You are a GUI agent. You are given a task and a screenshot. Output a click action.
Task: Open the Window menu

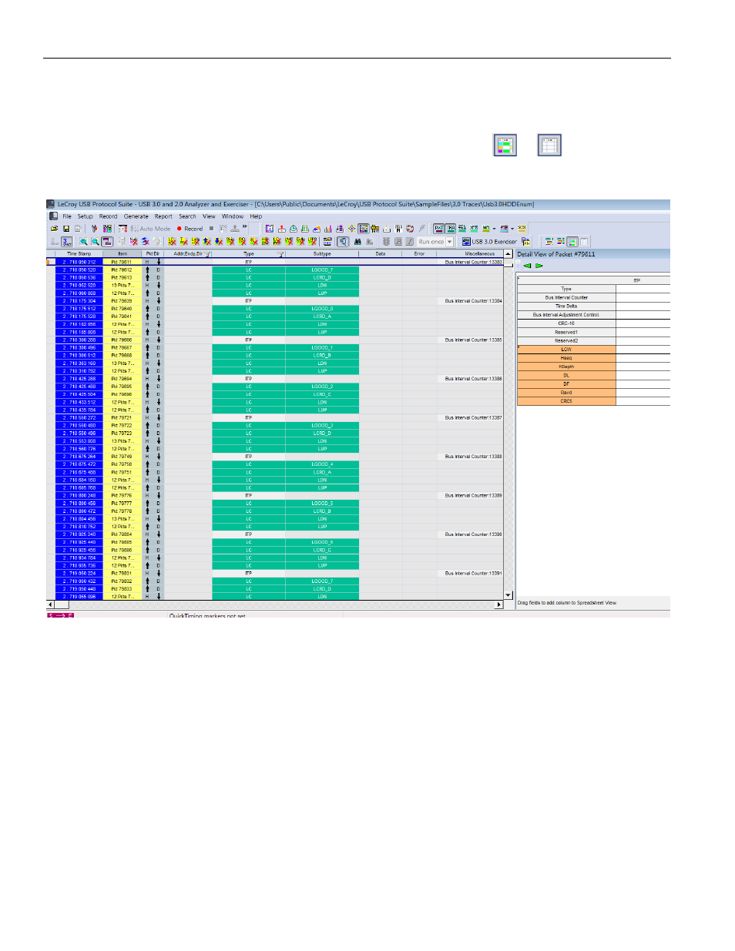233,216
